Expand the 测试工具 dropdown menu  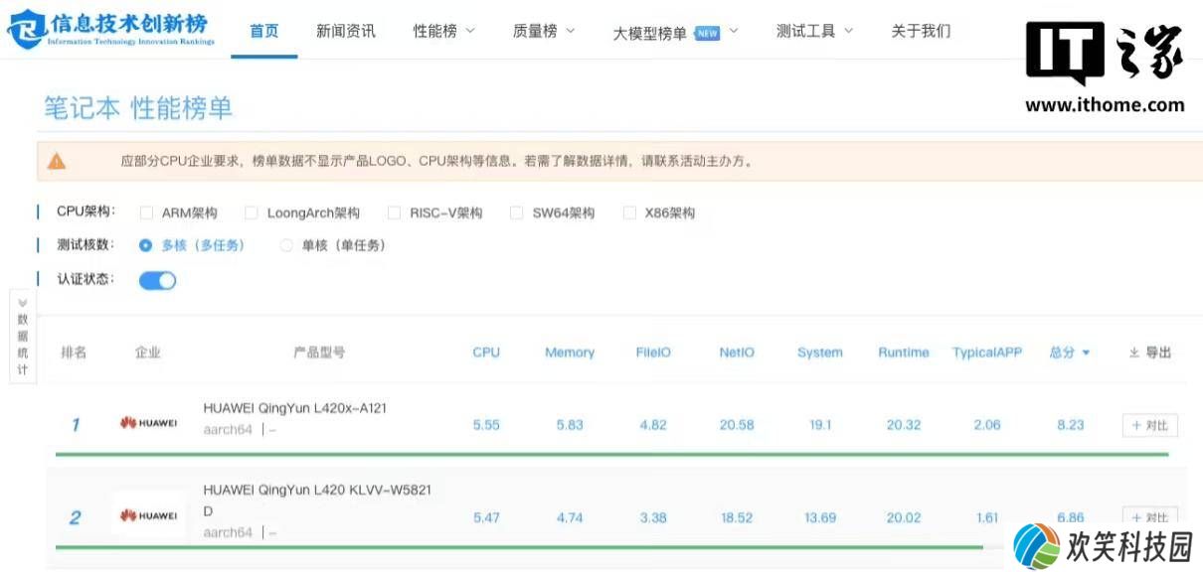pyautogui.click(x=815, y=31)
